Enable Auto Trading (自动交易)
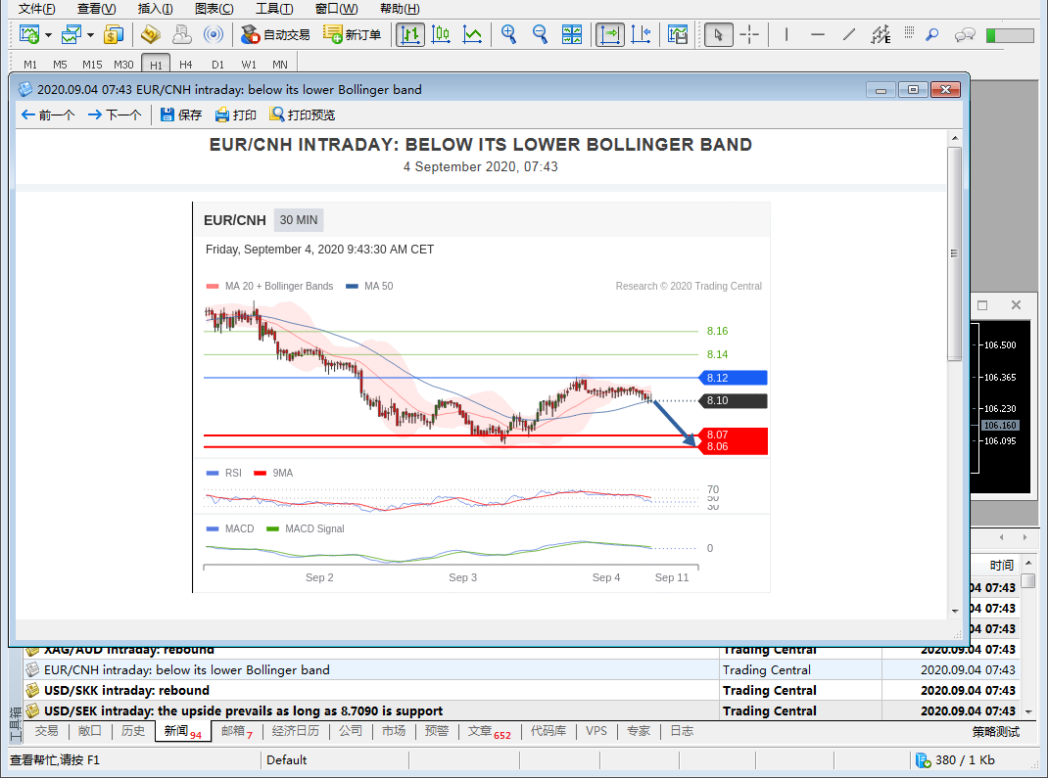The image size is (1048, 778). pyautogui.click(x=275, y=34)
